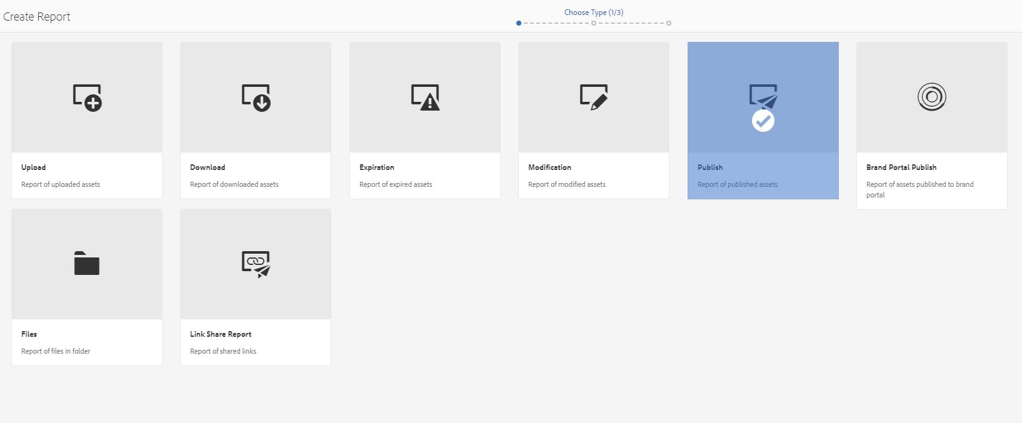Click the Brand Portal Publish circular icon
Screen dimensions: 1022x423
[x=932, y=97]
